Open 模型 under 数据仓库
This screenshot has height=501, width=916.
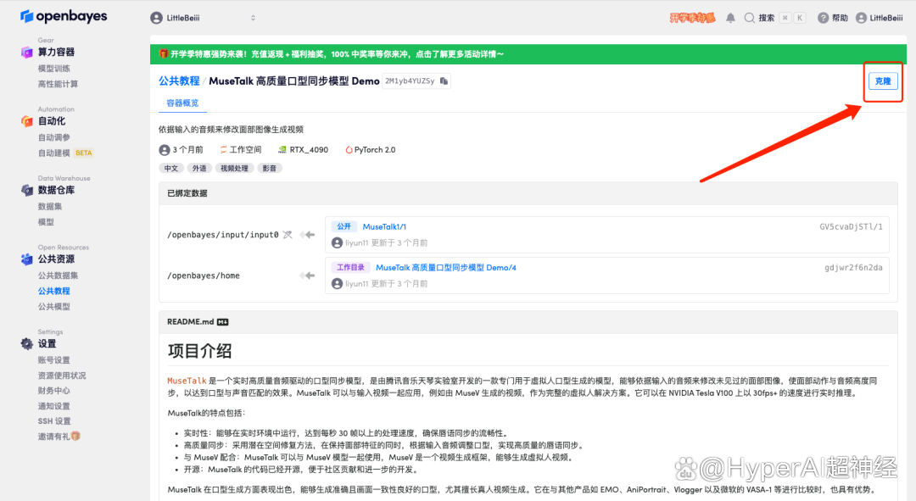(46, 222)
